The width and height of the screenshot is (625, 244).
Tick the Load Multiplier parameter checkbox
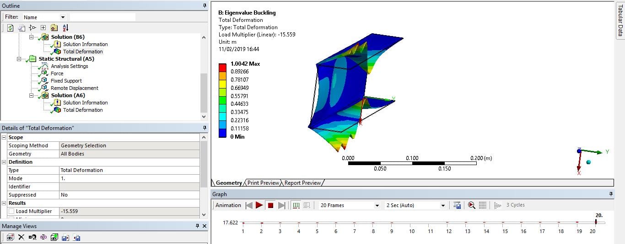[x=11, y=211]
